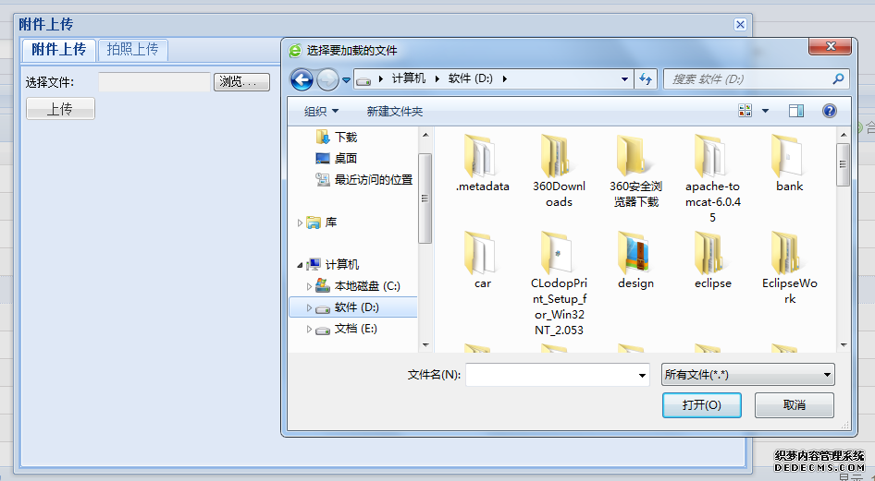
Task: Open the view options dropdown arrow
Action: tap(765, 111)
